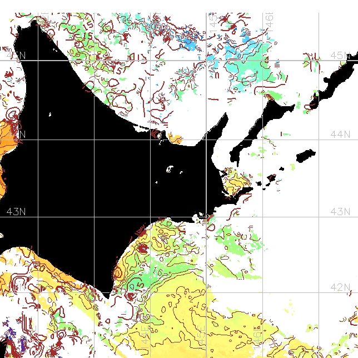Click the left-side 44N label over orange area
This screenshot has width=358, height=358.
click(16, 135)
